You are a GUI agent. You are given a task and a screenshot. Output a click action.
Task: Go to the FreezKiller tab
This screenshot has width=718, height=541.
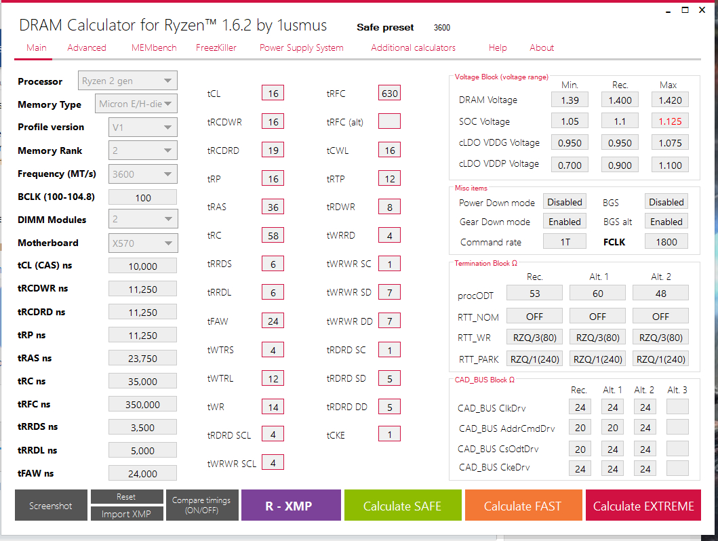click(x=216, y=47)
